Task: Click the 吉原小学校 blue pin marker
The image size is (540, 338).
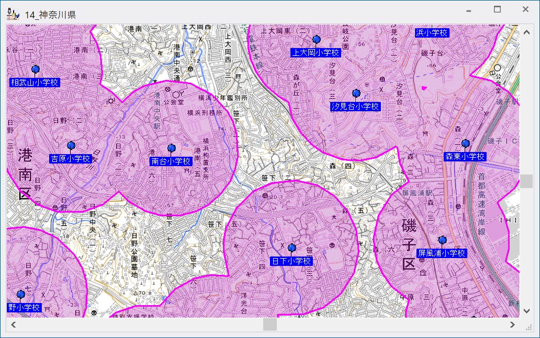Action: coord(71,145)
